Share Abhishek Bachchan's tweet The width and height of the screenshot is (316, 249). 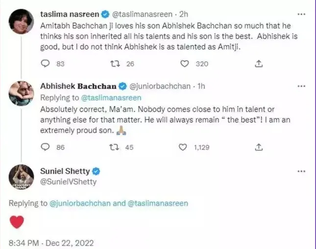pyautogui.click(x=260, y=147)
